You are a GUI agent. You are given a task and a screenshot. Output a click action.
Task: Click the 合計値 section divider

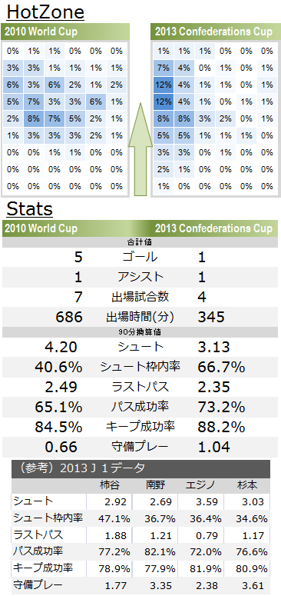point(140,241)
